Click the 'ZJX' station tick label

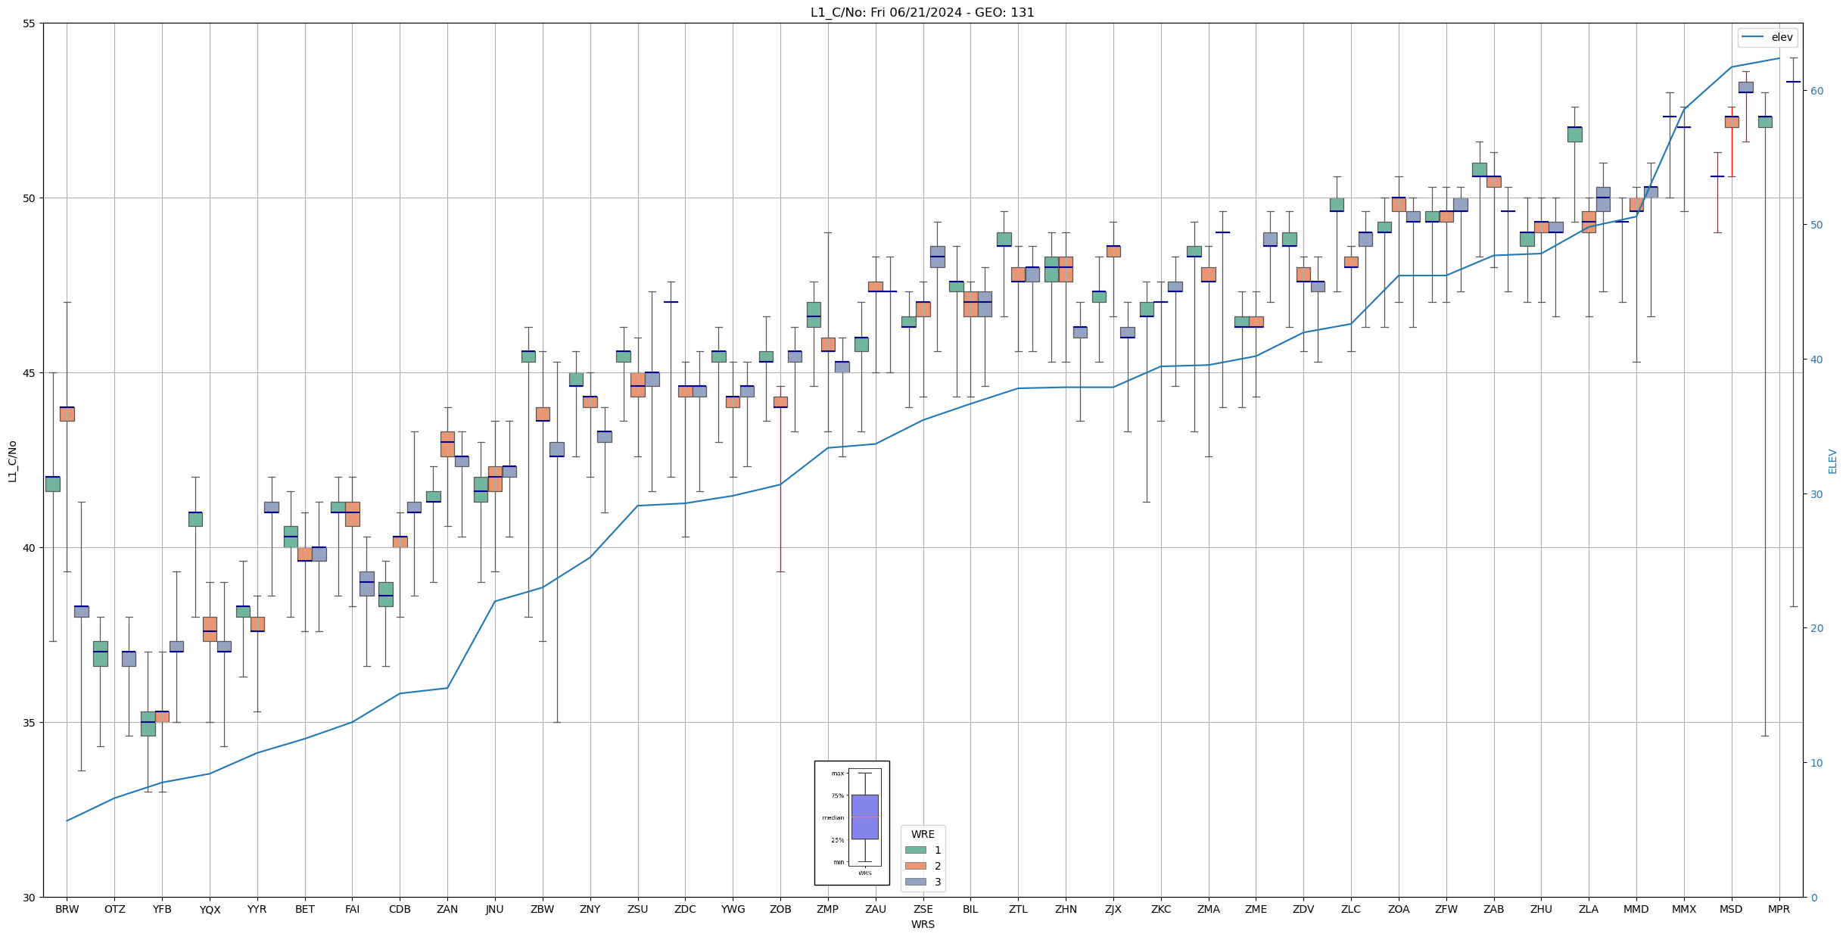tap(1113, 909)
